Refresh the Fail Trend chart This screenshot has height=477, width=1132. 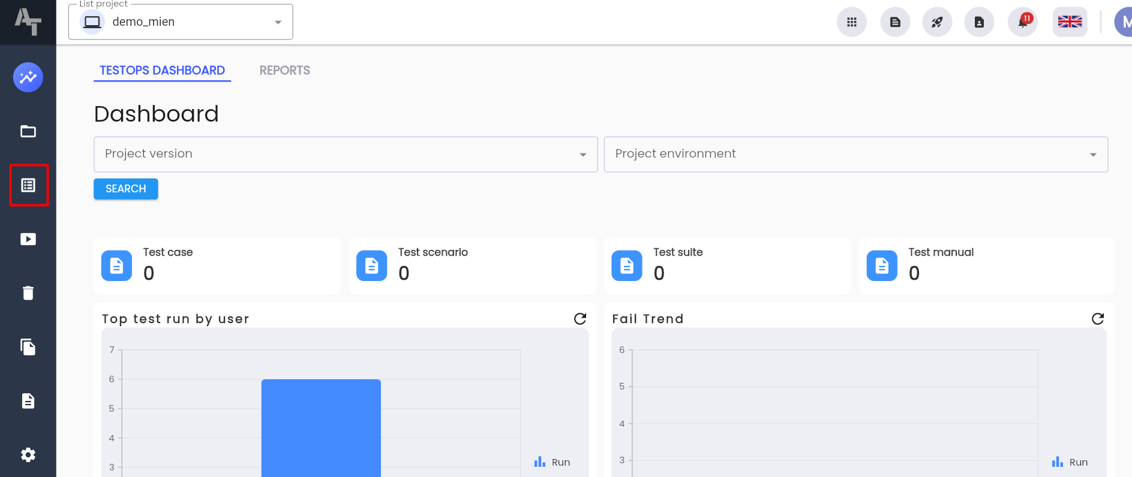tap(1098, 319)
